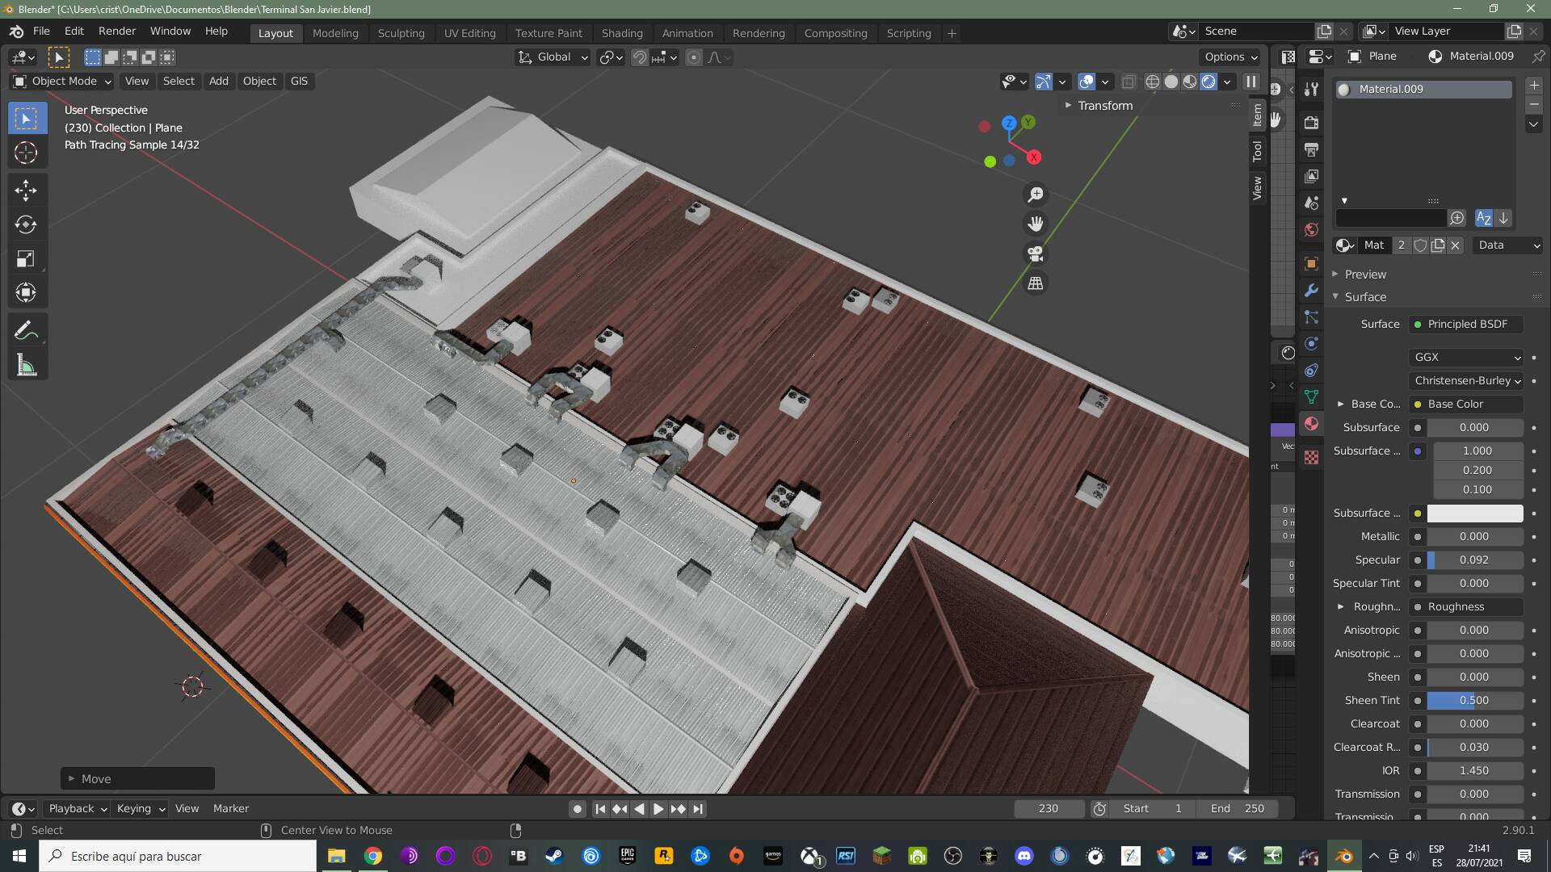Open the GGX distribution dropdown
This screenshot has height=872, width=1551.
[1467, 357]
